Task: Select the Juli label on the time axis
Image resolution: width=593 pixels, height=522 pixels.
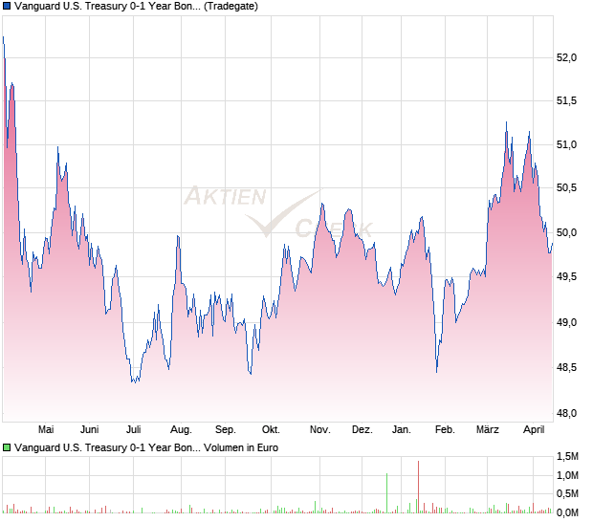Action: click(134, 429)
